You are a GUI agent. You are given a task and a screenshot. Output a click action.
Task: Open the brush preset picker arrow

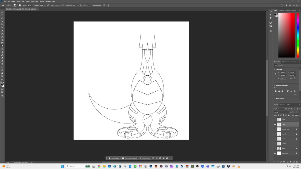coord(17,5)
